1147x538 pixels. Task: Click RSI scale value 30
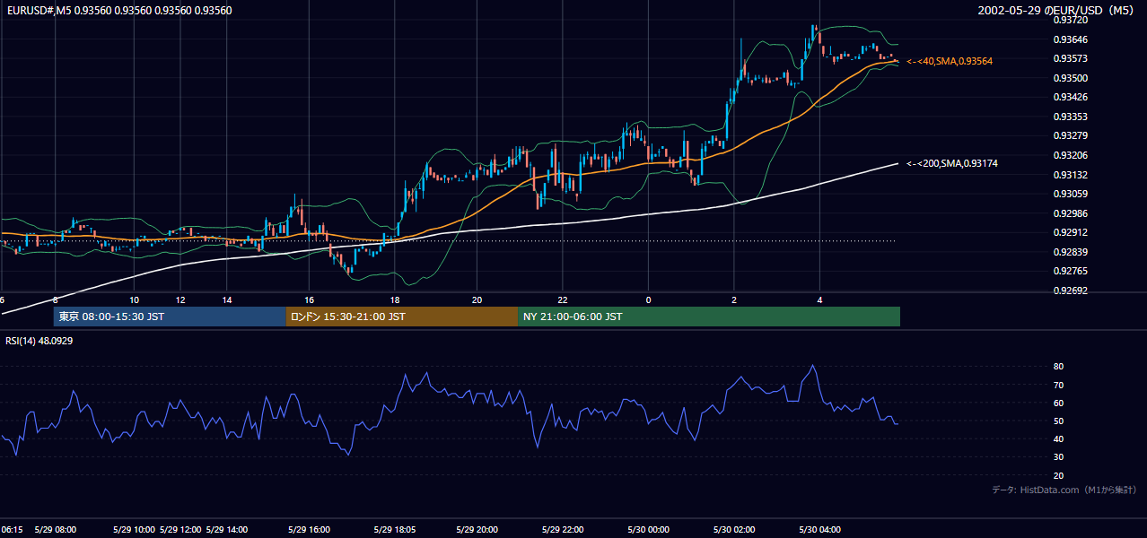[x=1059, y=457]
